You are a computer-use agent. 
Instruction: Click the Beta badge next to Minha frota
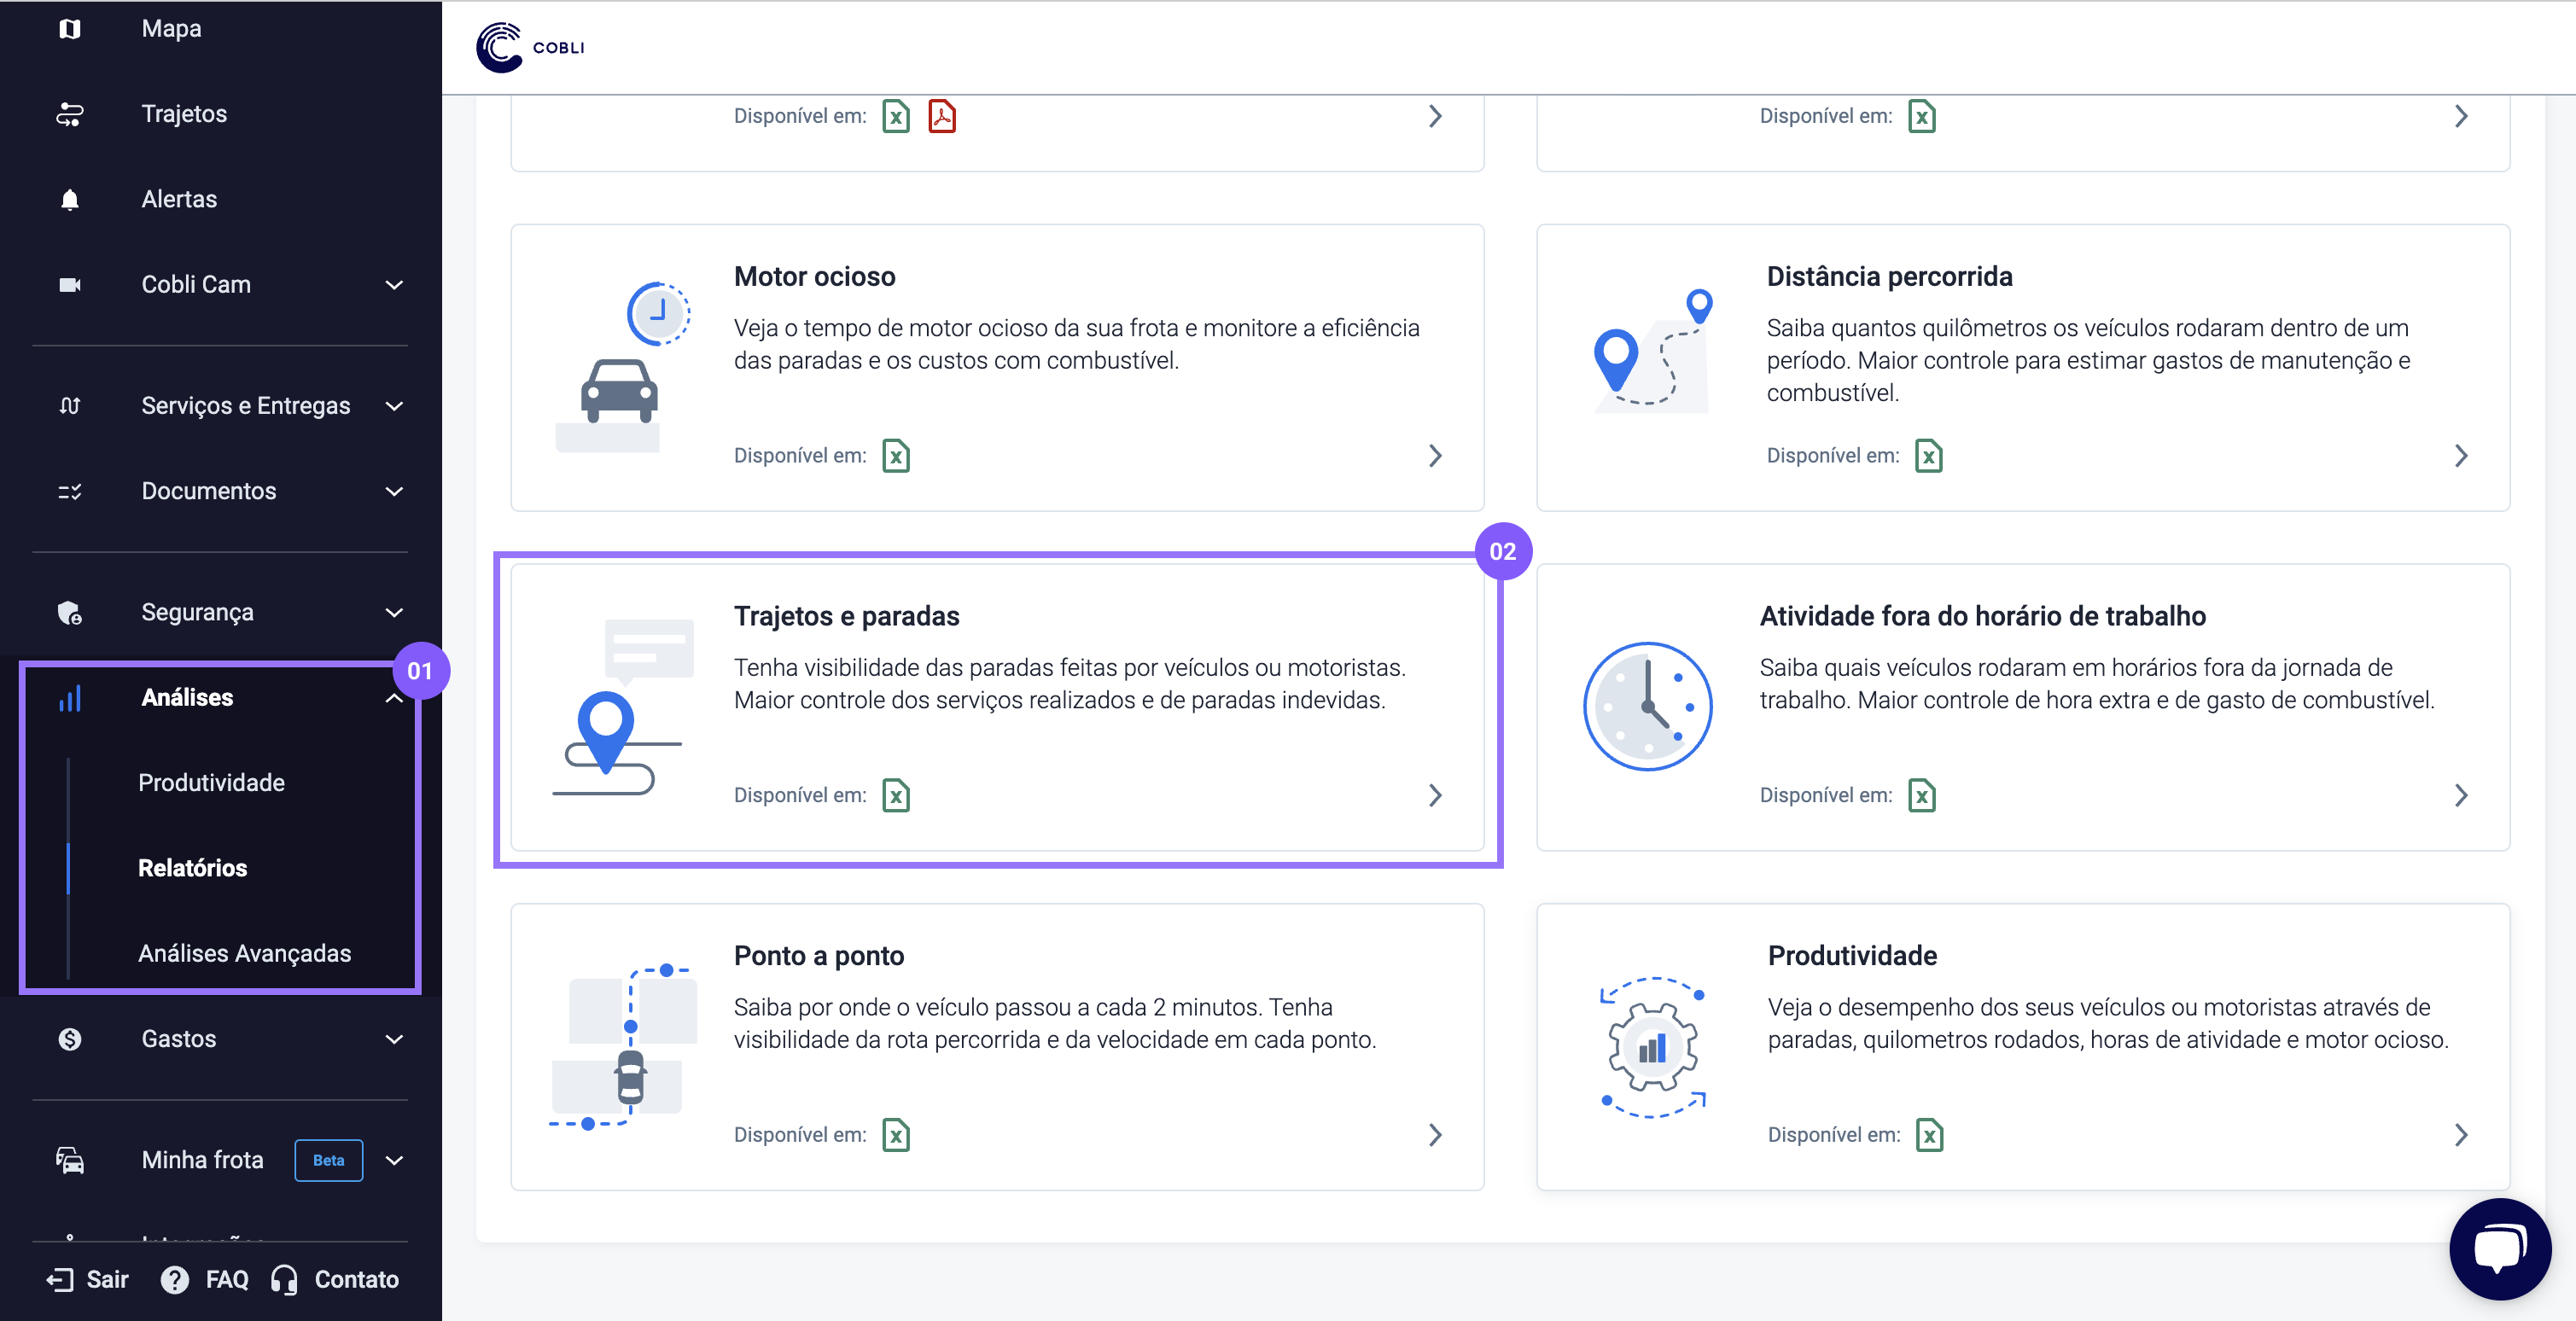pyautogui.click(x=328, y=1160)
